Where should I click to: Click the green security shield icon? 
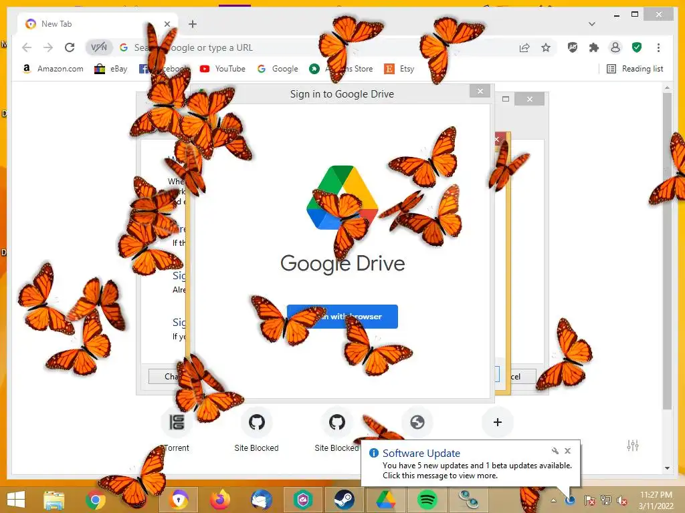click(637, 47)
